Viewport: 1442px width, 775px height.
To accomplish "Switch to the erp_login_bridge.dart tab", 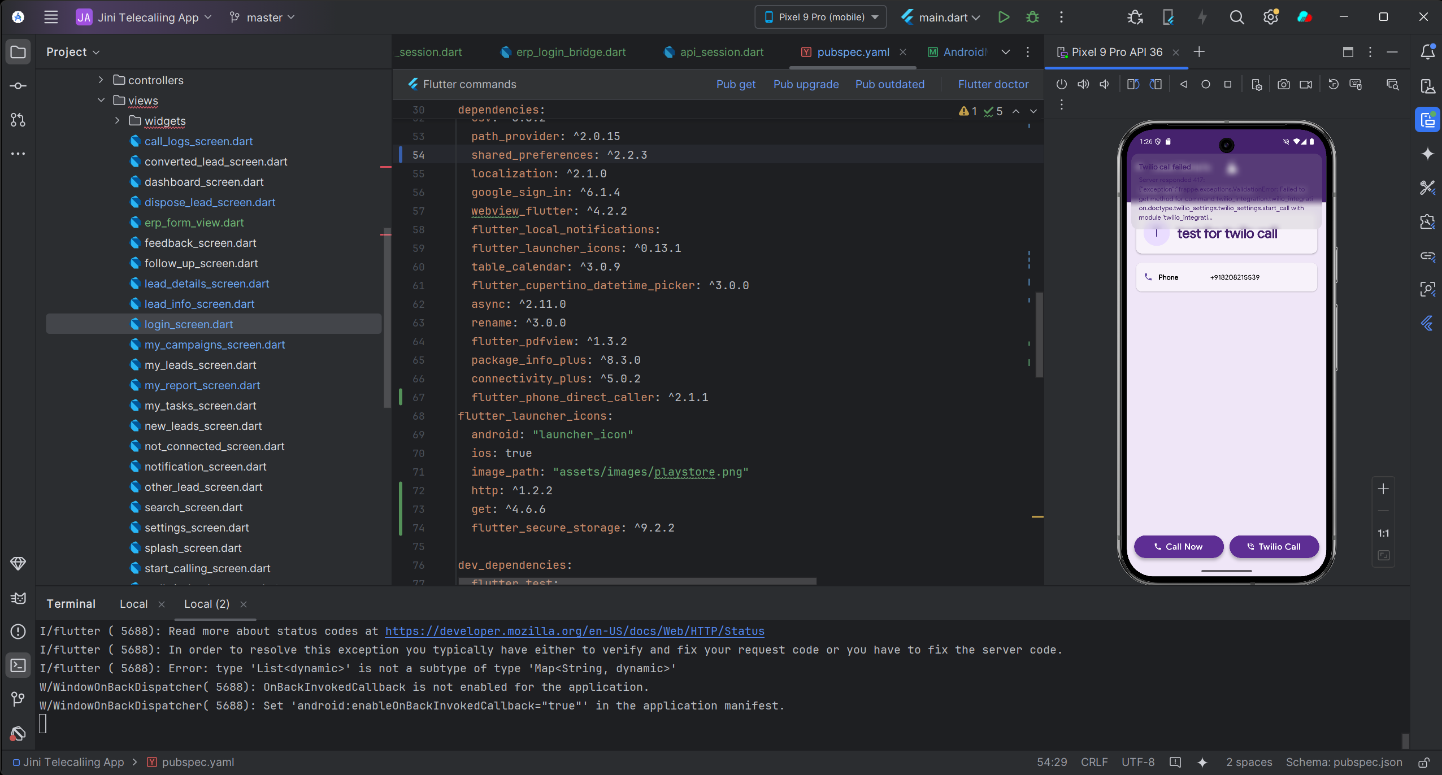I will click(571, 52).
